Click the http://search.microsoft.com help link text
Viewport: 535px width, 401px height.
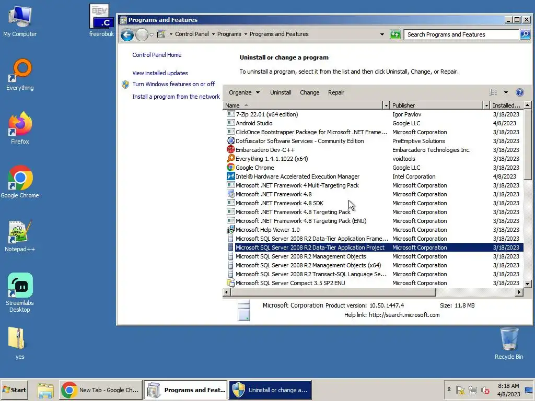pyautogui.click(x=404, y=315)
